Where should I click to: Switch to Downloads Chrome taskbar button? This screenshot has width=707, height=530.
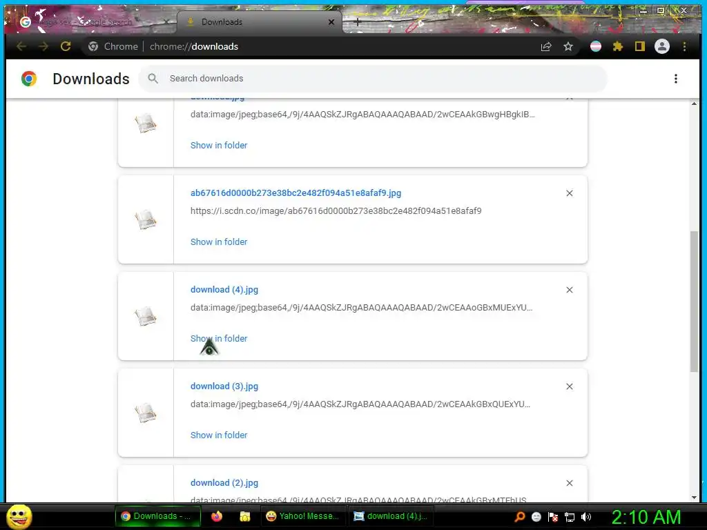[x=157, y=516]
